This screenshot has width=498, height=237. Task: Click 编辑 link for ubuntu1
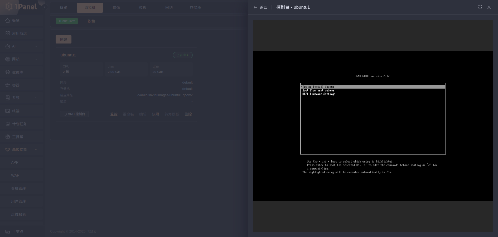[x=143, y=114]
